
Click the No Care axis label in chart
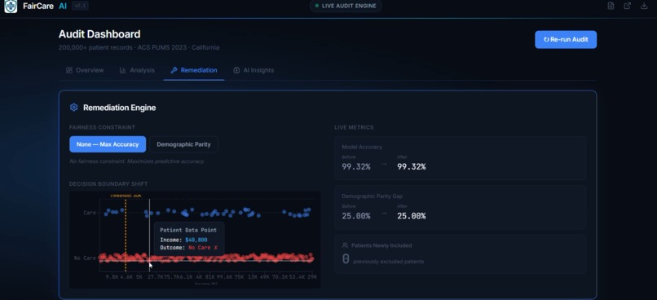[x=85, y=258]
